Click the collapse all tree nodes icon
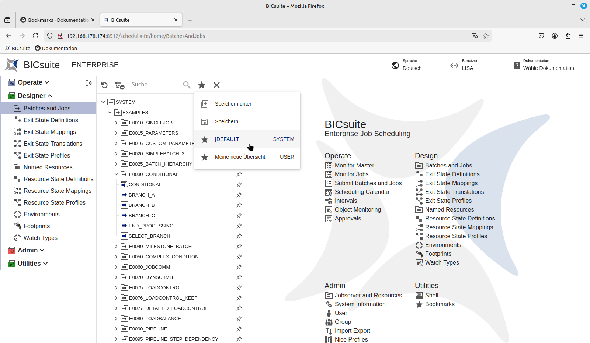The width and height of the screenshot is (590, 343). pyautogui.click(x=120, y=85)
